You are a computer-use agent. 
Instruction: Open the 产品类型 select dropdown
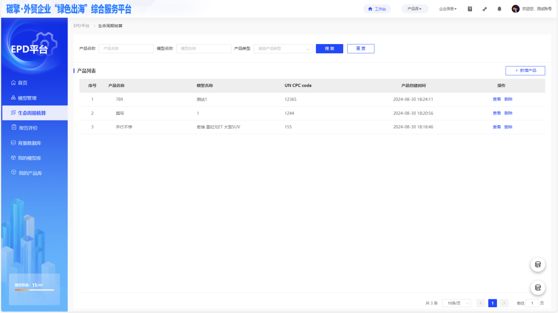click(283, 48)
